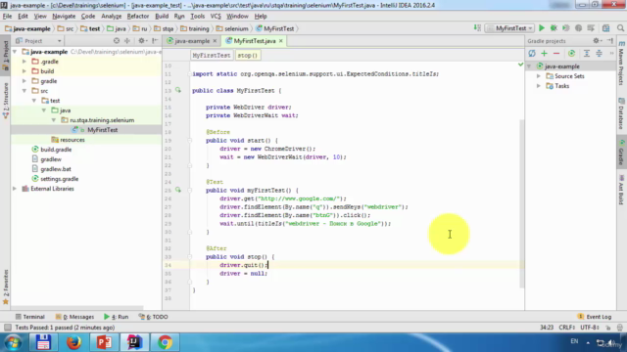Select settings.gradle file in tree

(59, 179)
